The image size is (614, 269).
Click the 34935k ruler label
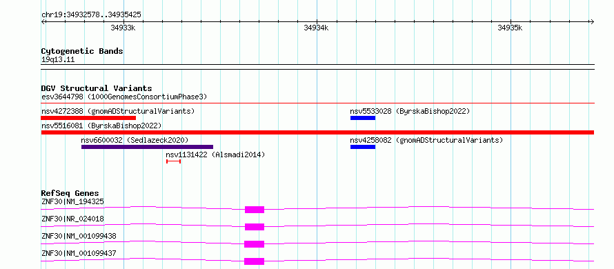click(x=510, y=28)
